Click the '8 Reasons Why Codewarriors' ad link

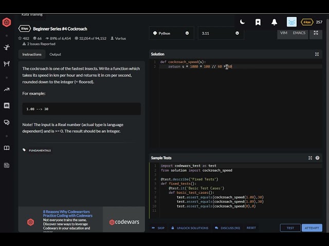[67, 214]
